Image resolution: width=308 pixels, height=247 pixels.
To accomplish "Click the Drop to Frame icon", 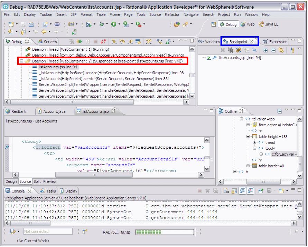I will pos(138,41).
